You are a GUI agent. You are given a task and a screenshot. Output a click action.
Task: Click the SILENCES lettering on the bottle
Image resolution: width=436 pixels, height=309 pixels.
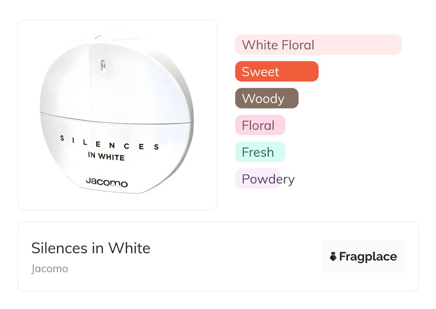coord(109,143)
